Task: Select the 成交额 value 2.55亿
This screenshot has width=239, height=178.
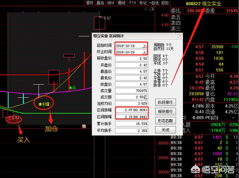Action: pyautogui.click(x=131, y=97)
